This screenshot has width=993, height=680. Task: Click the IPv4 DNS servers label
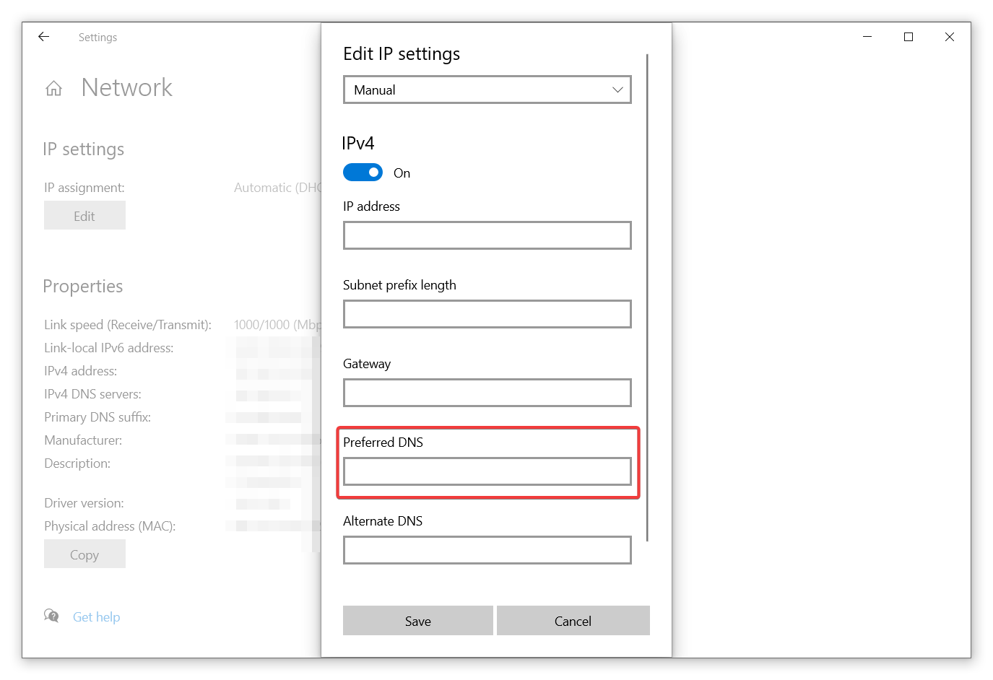click(x=92, y=394)
